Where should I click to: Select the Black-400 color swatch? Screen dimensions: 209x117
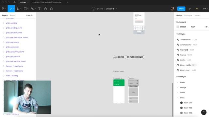click(x=182, y=108)
